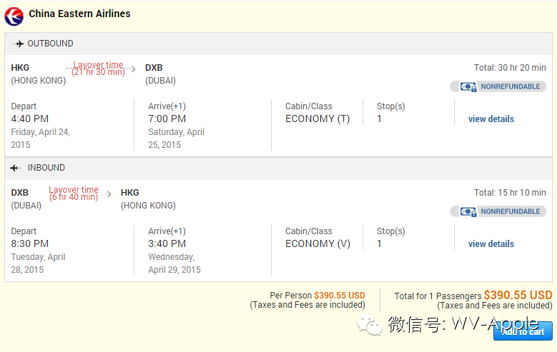Click the inbound layover time 6 hr 40 min
The image size is (557, 352).
(x=74, y=193)
